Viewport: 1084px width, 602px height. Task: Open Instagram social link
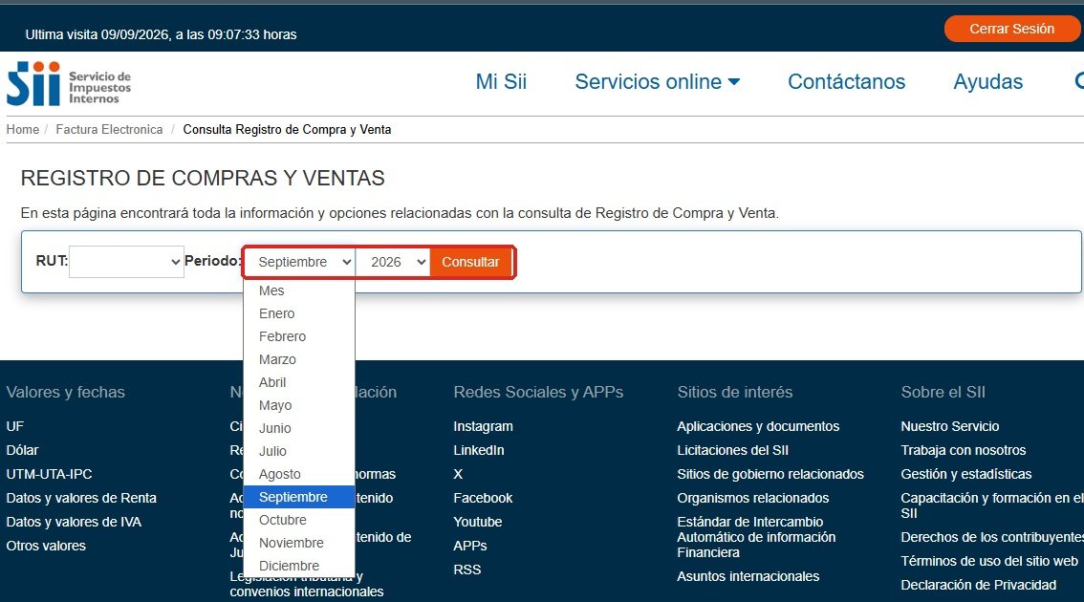484,426
